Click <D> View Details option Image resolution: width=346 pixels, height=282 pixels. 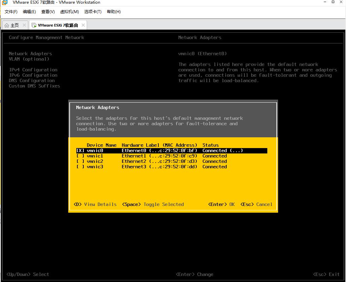tap(95, 205)
